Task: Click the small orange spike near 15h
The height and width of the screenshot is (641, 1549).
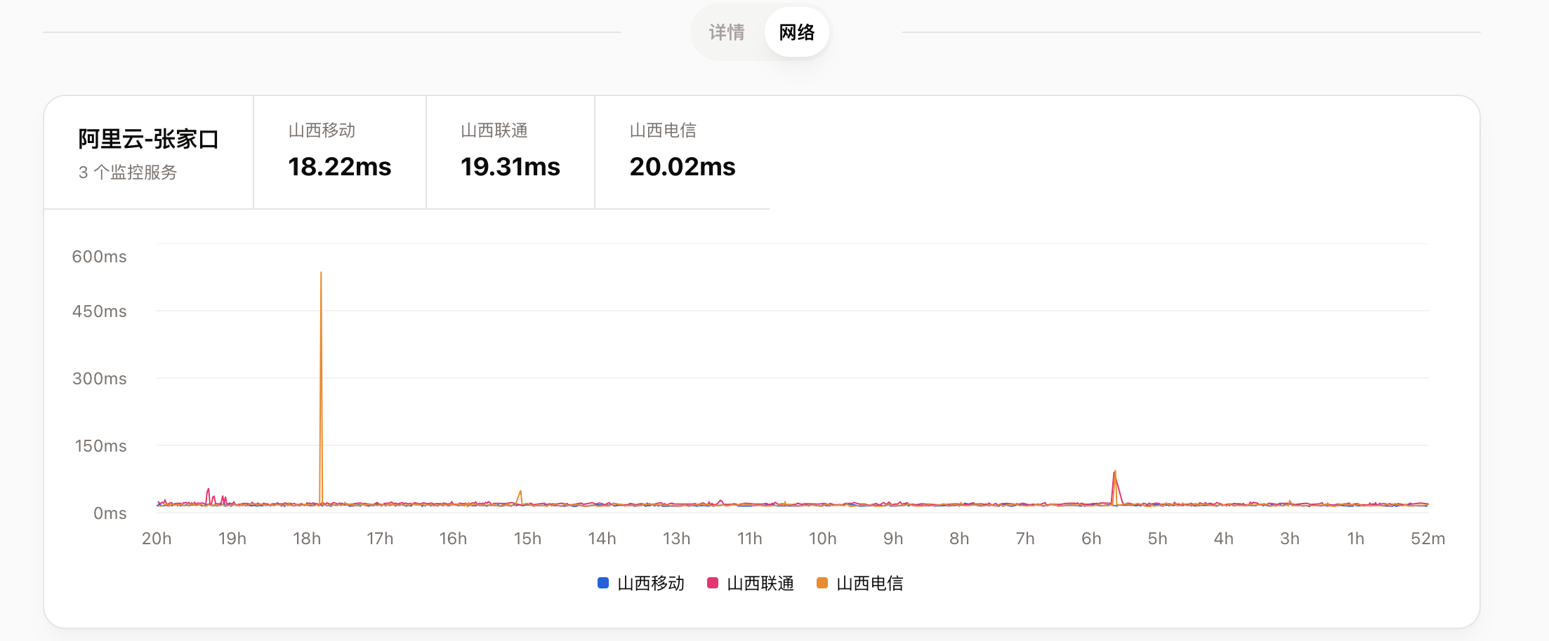Action: (x=520, y=496)
